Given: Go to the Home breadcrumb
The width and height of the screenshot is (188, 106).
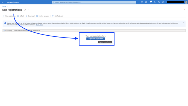Looking at the screenshot, I should [4, 6].
